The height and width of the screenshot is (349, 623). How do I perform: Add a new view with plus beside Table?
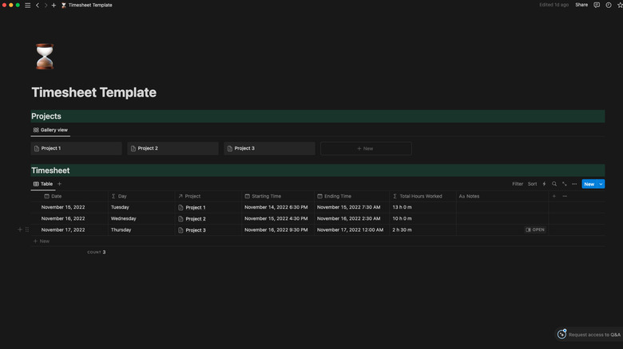click(60, 184)
